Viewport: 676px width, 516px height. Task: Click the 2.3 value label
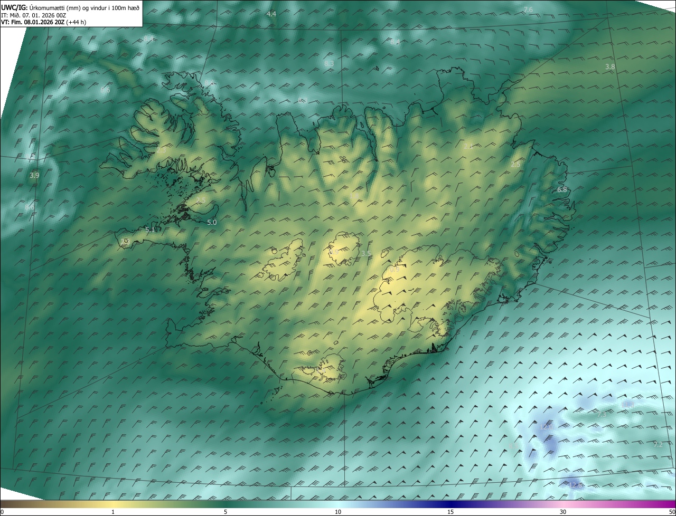pyautogui.click(x=161, y=150)
